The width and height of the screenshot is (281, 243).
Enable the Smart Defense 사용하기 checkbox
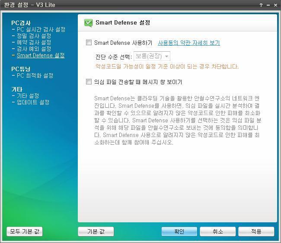[89, 43]
